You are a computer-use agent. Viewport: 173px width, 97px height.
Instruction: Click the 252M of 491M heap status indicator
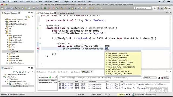(x=124, y=95)
